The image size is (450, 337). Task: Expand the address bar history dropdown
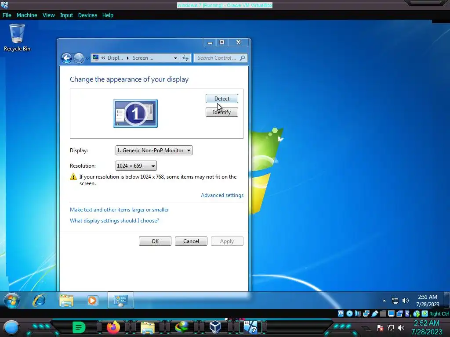pyautogui.click(x=175, y=58)
